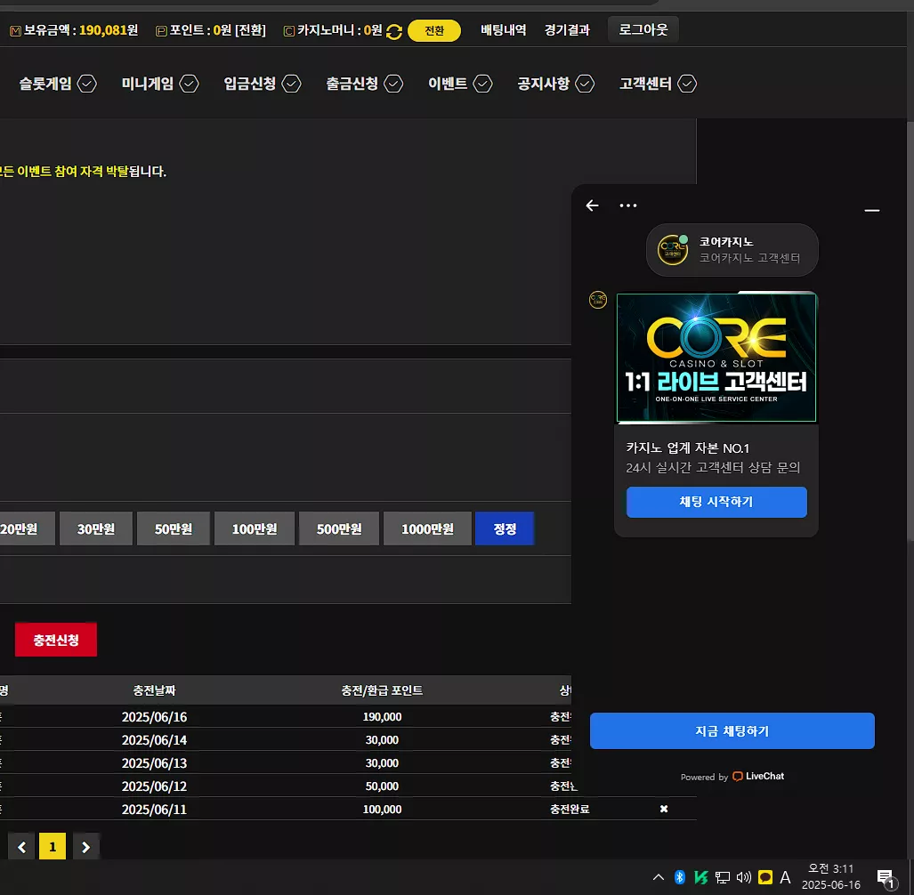Show hidden system tray icons
914x895 pixels.
[658, 877]
